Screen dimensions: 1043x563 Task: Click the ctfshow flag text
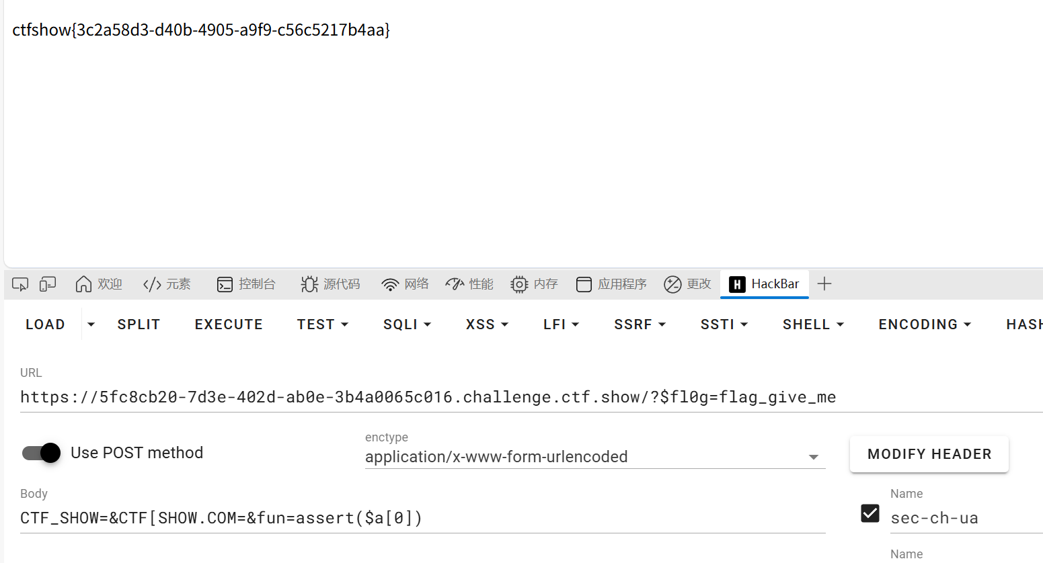tap(201, 30)
